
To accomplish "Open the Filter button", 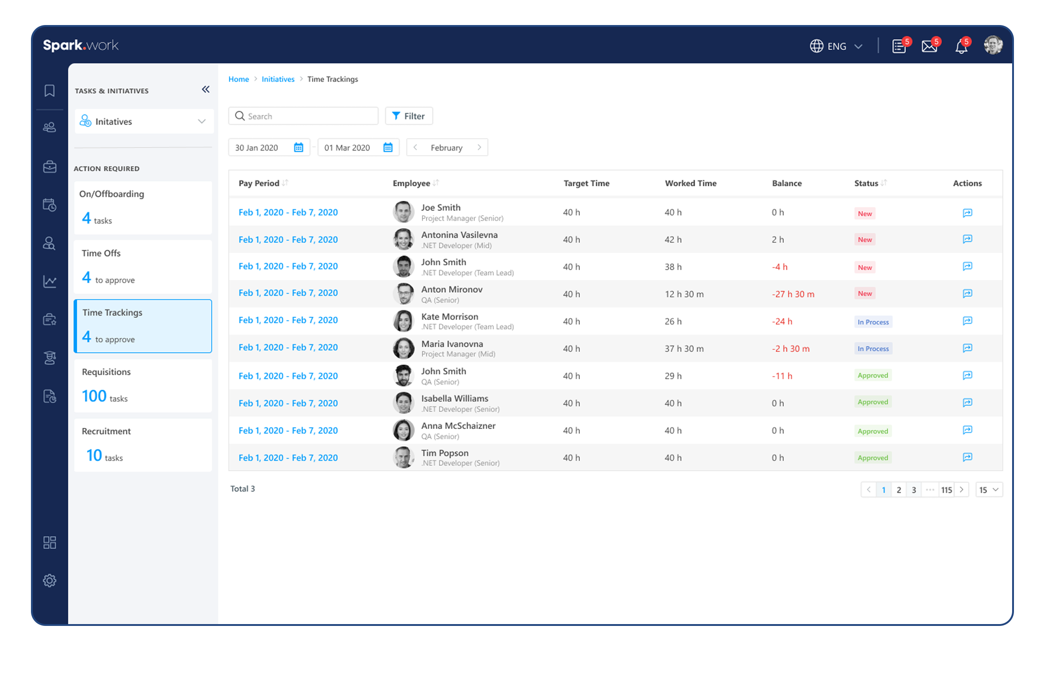I will coord(408,116).
